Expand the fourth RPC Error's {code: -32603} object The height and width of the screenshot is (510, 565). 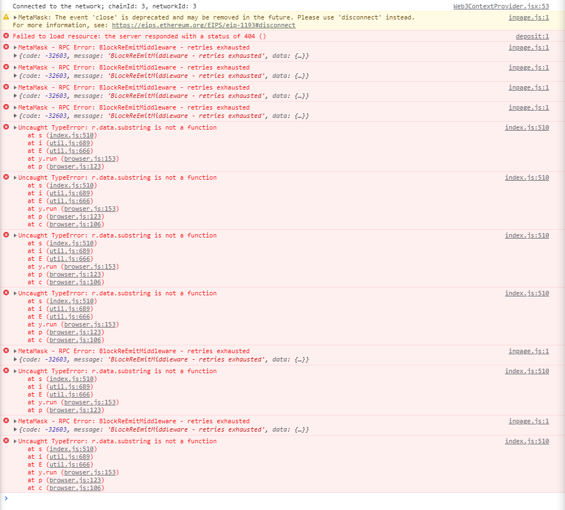(x=15, y=116)
